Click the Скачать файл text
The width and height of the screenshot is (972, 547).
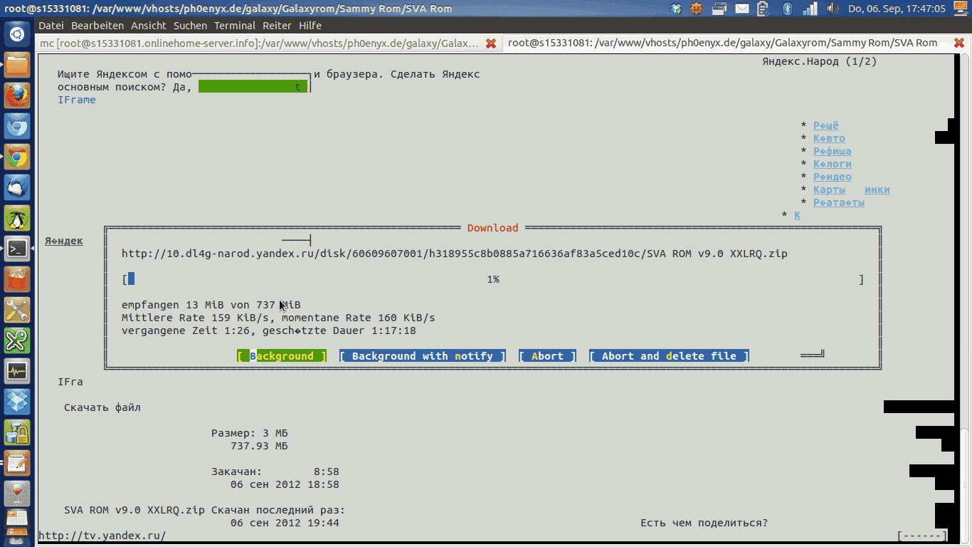tap(102, 407)
